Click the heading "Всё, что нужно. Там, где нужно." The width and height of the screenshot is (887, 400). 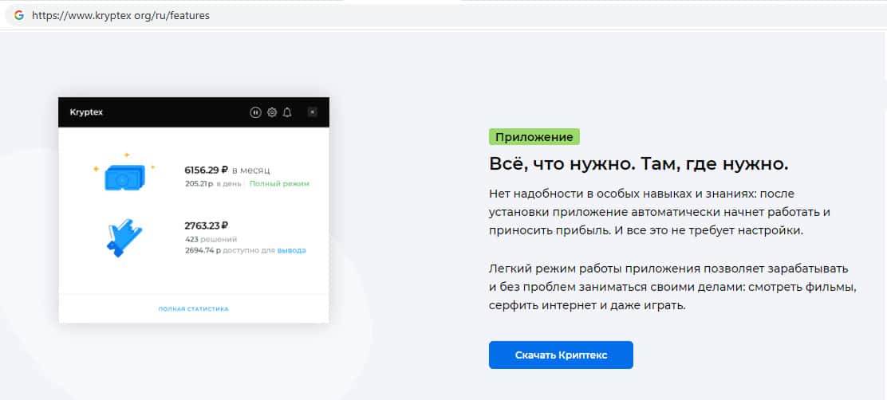coord(639,164)
